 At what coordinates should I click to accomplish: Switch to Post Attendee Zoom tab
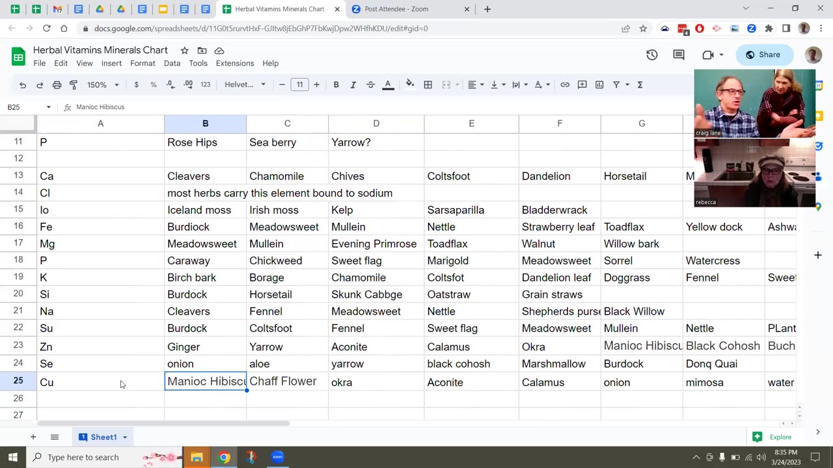(x=410, y=9)
